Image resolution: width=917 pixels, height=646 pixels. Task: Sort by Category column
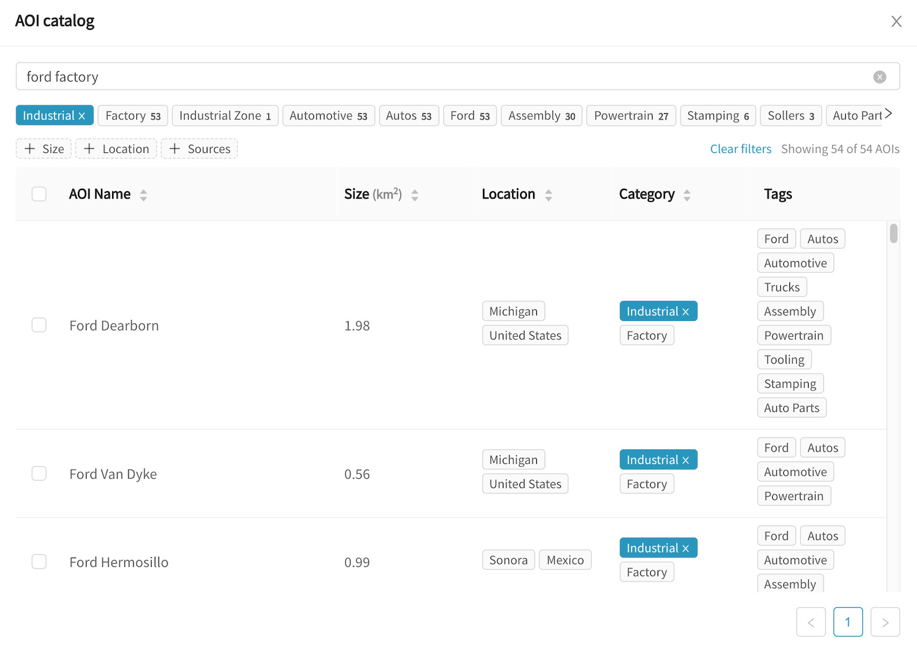click(x=687, y=195)
